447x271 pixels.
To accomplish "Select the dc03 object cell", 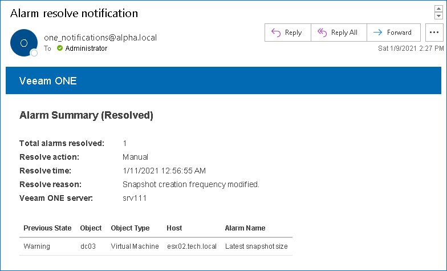I will tap(87, 246).
